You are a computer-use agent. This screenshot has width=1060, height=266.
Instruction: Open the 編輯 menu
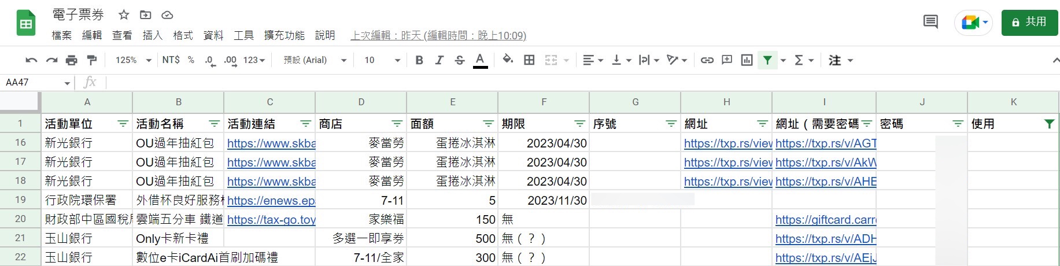tap(92, 35)
